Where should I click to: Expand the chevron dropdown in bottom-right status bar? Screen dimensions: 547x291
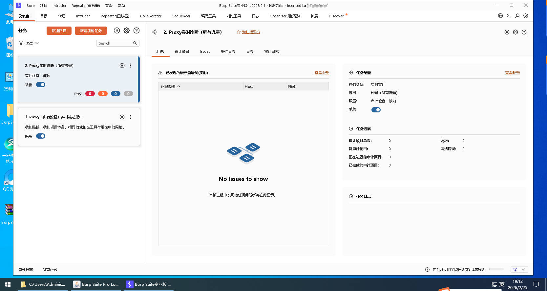(x=523, y=269)
